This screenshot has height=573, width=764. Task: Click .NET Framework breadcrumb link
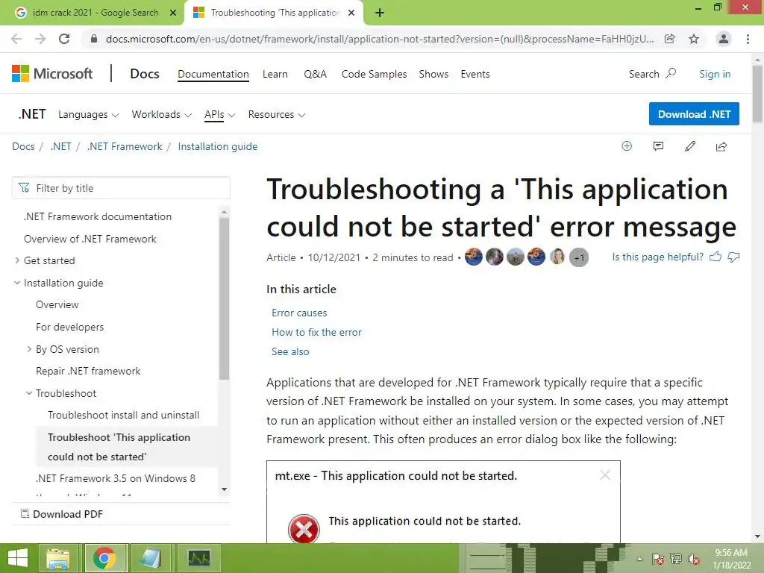125,147
